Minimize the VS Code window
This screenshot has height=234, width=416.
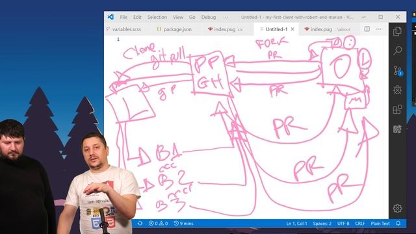363,17
